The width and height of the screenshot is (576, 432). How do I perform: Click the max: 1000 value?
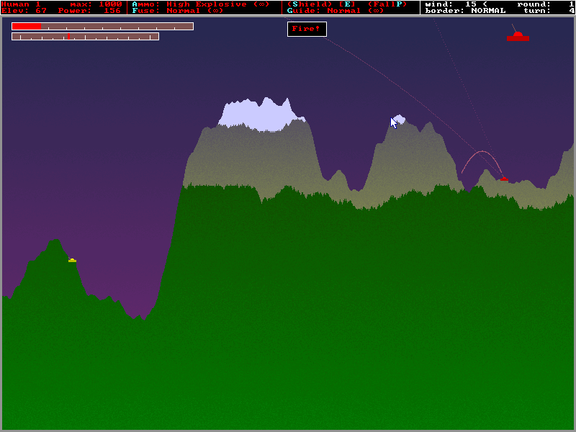(x=96, y=4)
